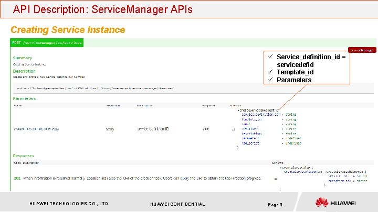
Task: Click the template_id schema field
Action: 252,119
